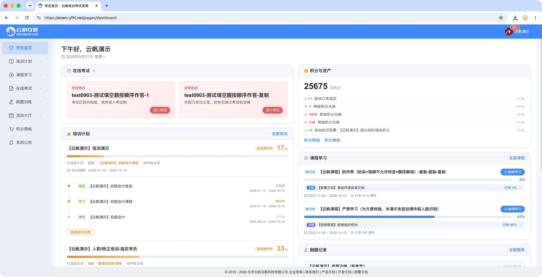Click the 严肃学习 63% progress bar
The width and height of the screenshot is (542, 277).
(x=408, y=217)
